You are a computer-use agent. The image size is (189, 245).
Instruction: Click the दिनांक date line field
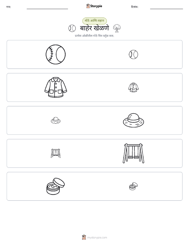[x=166, y=7]
